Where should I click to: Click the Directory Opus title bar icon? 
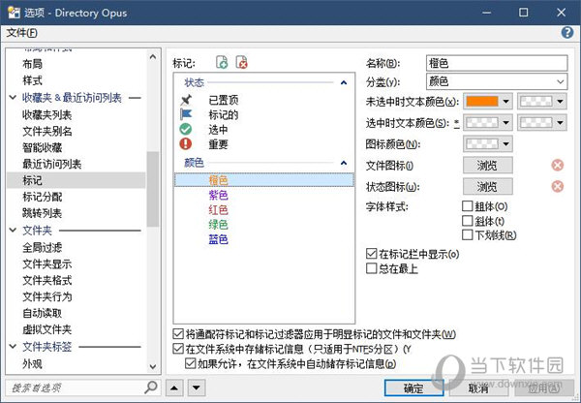(x=15, y=13)
